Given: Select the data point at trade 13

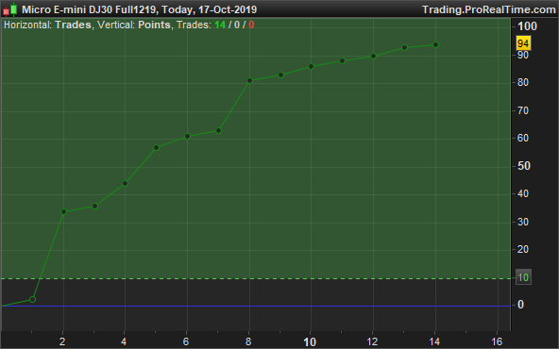Looking at the screenshot, I should click(405, 48).
